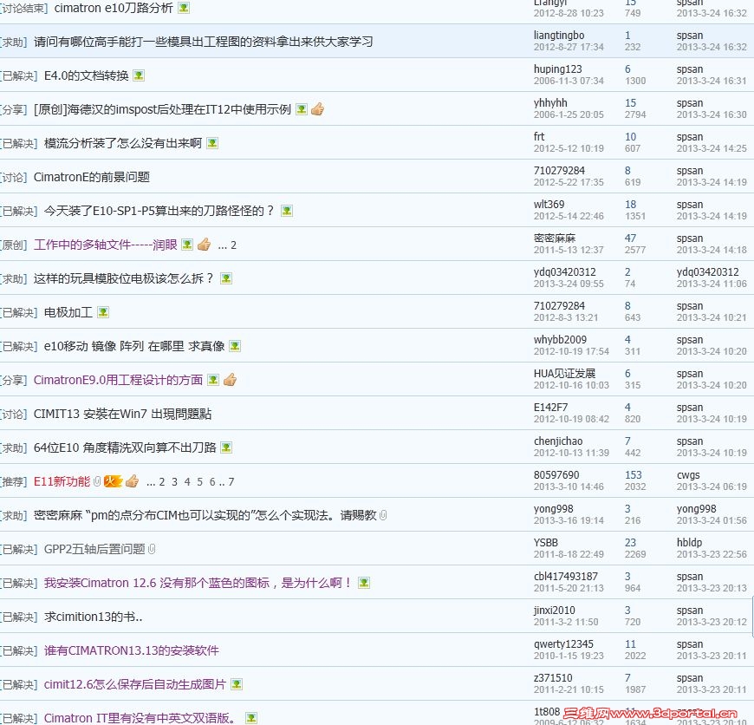
Task: Click image icon beside 'cimatron e10刀路分析'
Action: (x=184, y=8)
